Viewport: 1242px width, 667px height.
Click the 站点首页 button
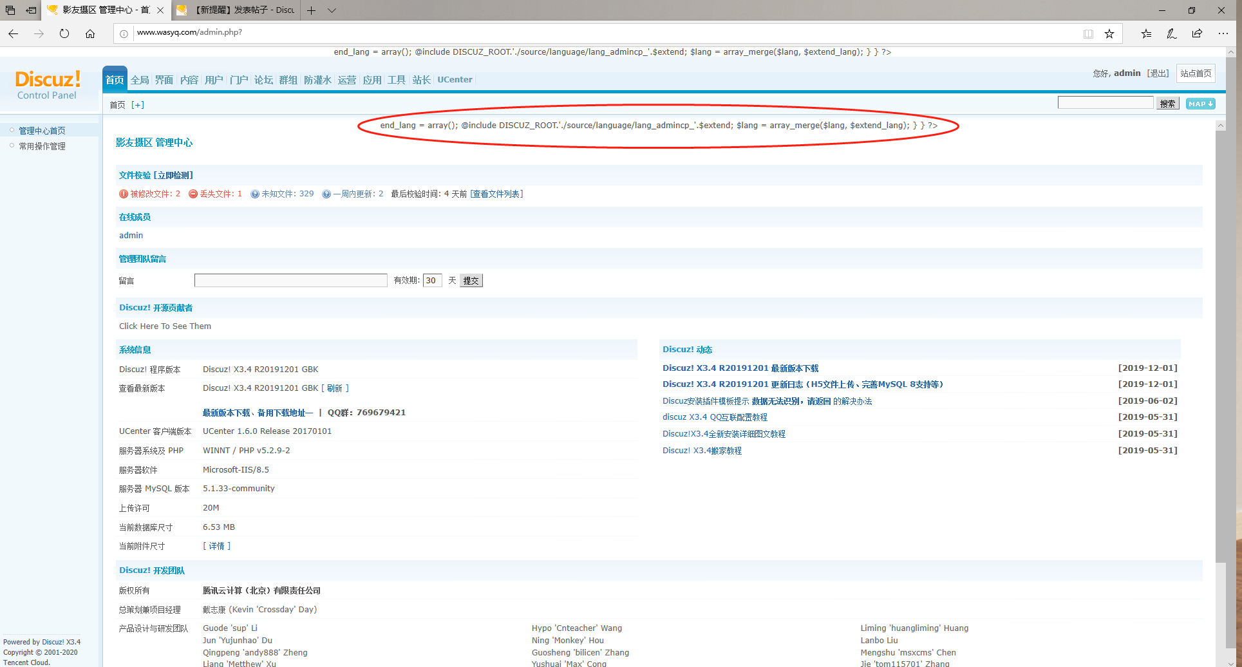[1195, 73]
